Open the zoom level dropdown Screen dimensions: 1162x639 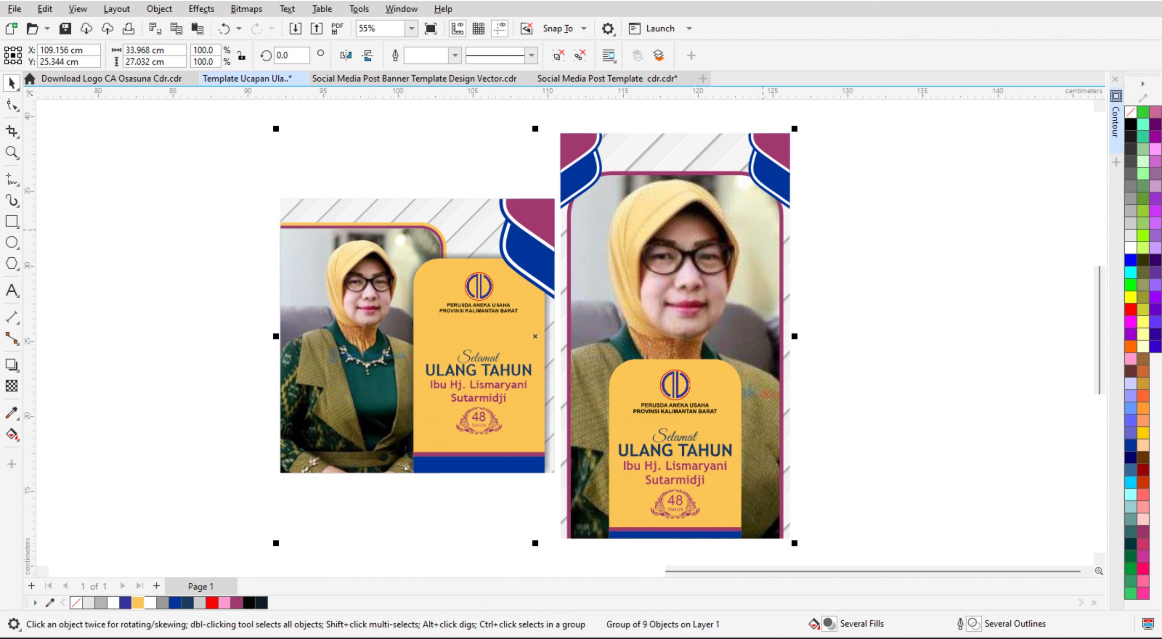tap(411, 29)
